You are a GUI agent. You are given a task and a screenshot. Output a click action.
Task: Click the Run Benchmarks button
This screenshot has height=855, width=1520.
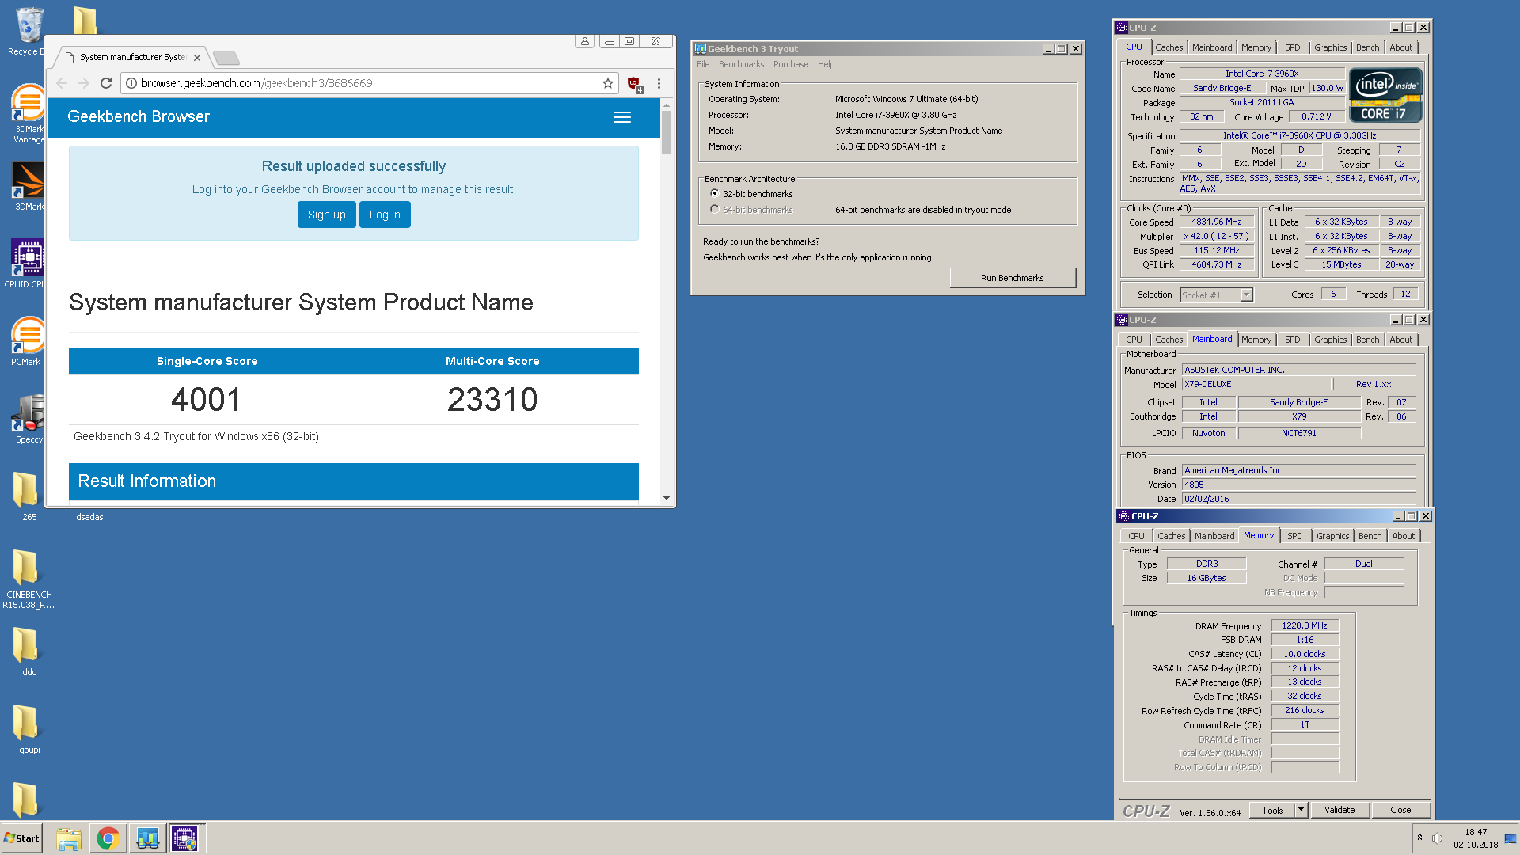click(x=1012, y=278)
